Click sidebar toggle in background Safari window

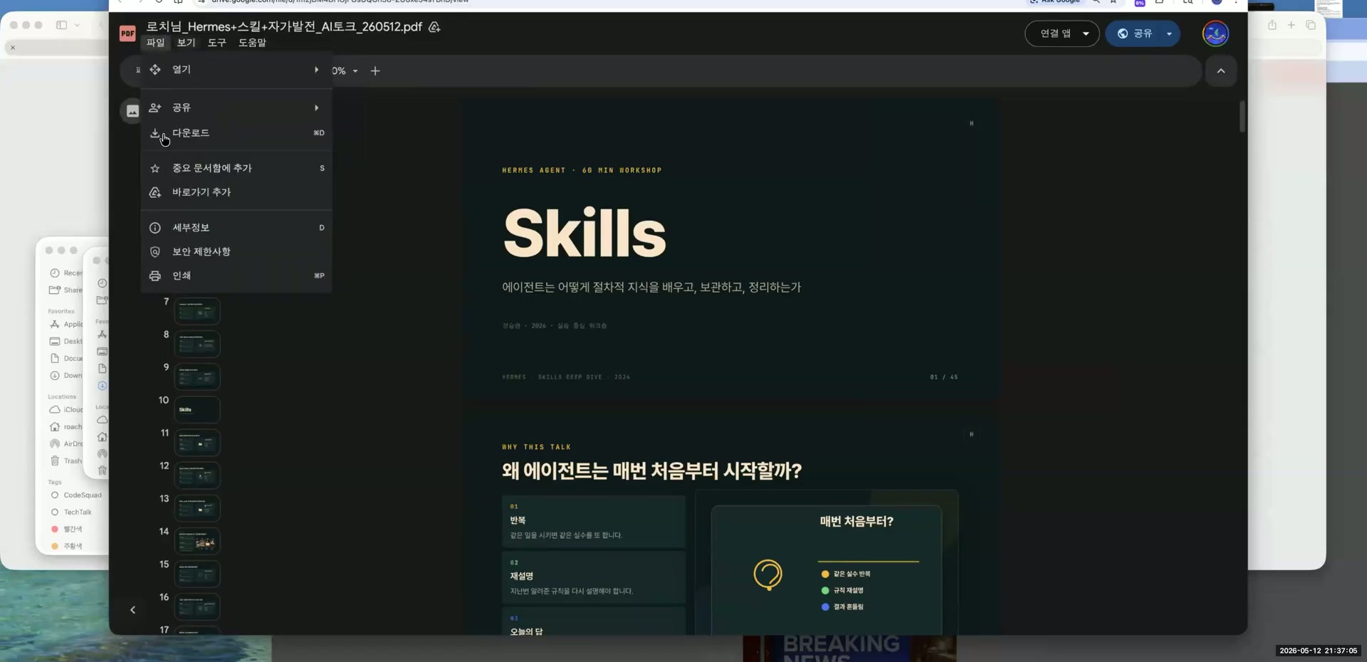(x=62, y=25)
